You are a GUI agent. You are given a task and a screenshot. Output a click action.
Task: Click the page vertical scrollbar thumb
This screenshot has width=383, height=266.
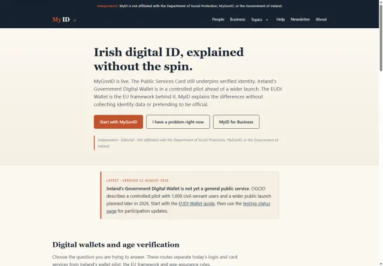[381, 38]
